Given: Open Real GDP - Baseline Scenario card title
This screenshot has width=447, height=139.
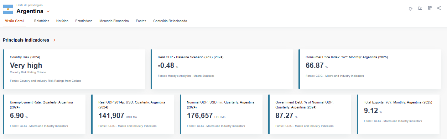Looking at the screenshot, I should [x=191, y=57].
